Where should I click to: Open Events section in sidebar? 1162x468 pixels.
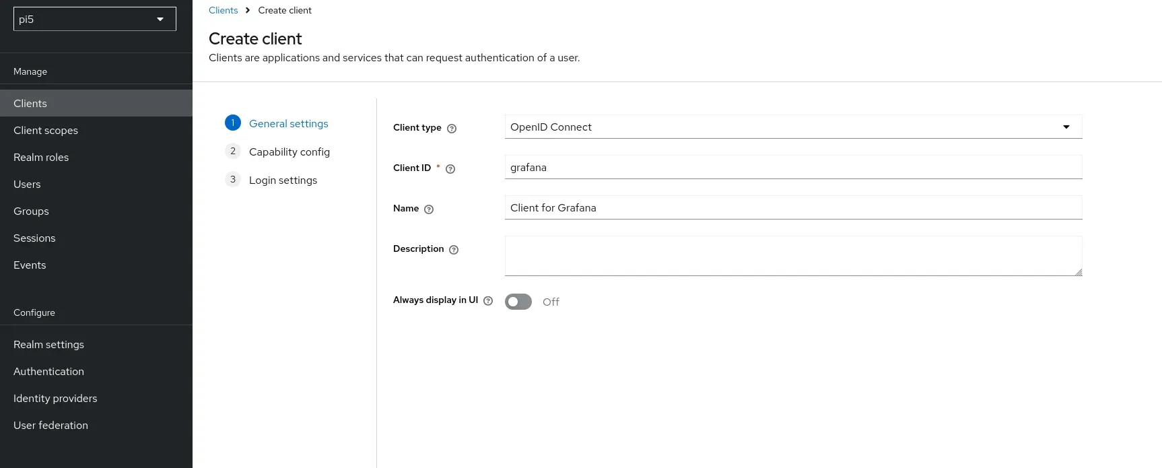pos(96,265)
